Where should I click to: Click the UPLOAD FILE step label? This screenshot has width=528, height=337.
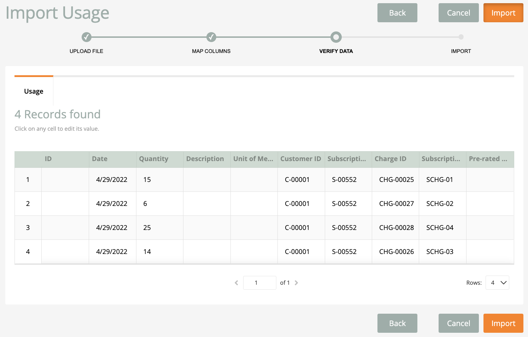tap(86, 51)
